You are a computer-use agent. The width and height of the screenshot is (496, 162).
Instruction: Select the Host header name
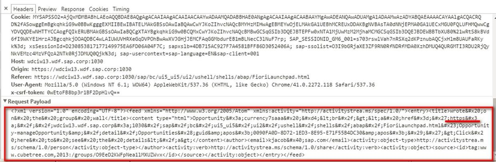pos(17,61)
